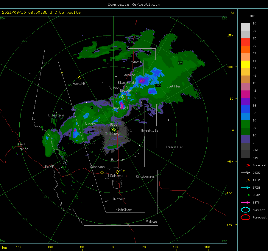Click the Composite_Reflectivity title
This screenshot has height=251, width=268.
point(134,4)
